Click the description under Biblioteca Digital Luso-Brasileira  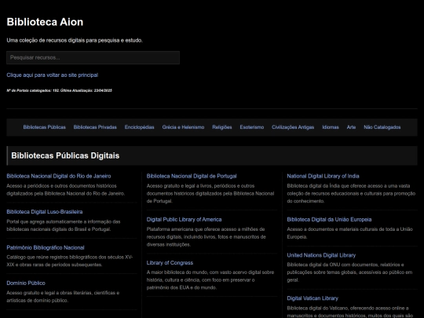click(64, 225)
